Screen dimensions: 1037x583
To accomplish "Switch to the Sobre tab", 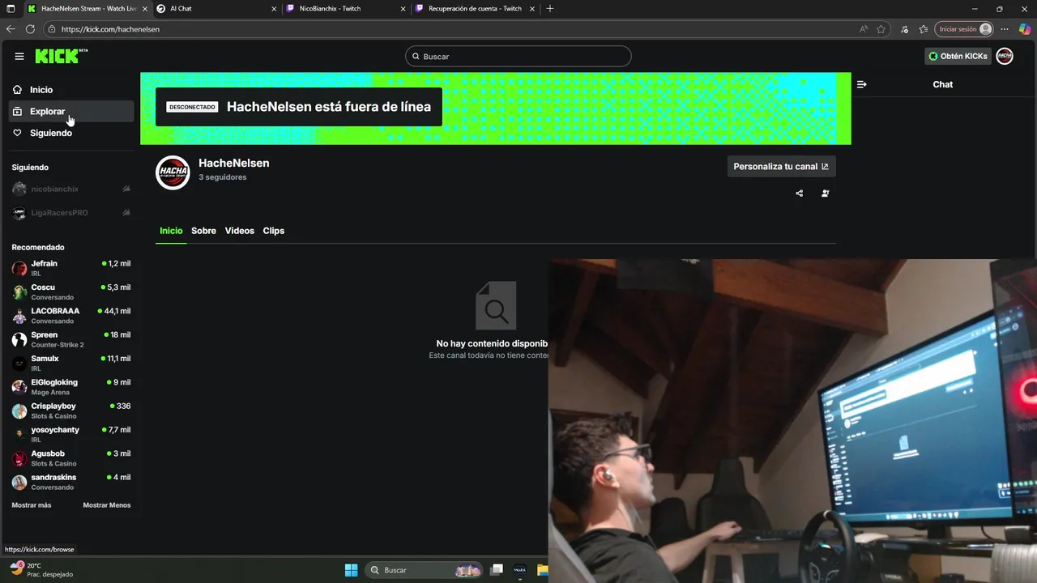I will [x=203, y=231].
